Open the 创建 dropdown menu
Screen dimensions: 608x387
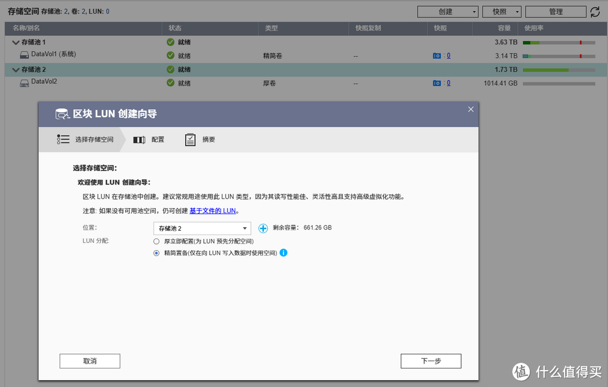[448, 11]
